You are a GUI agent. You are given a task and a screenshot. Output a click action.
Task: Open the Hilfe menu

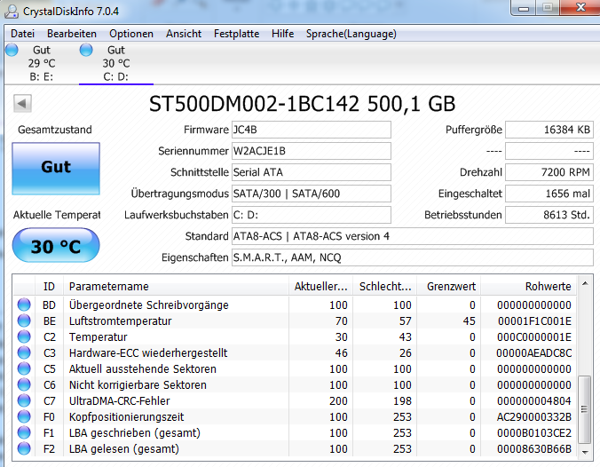coord(283,34)
